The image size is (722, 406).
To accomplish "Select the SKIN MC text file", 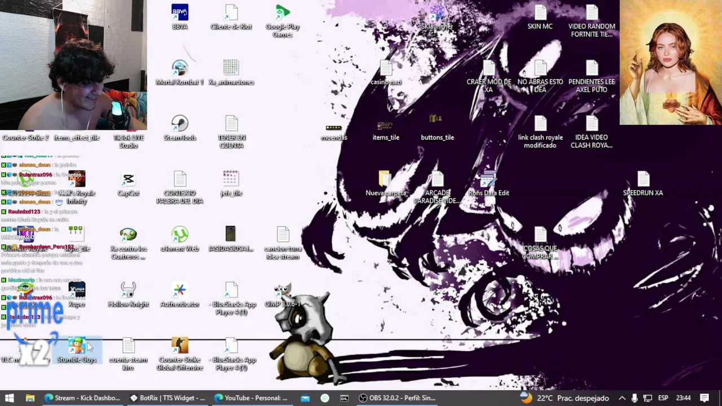I will (540, 17).
